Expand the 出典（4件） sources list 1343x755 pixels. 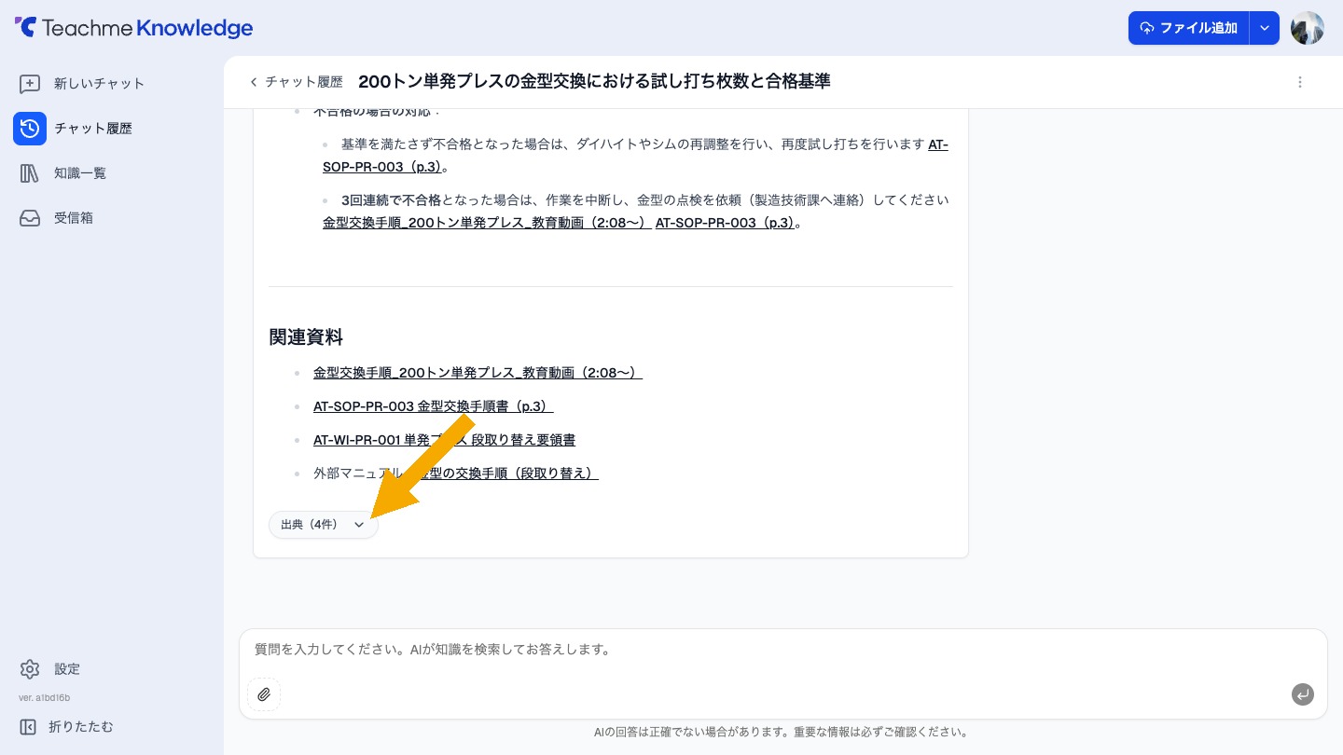324,525
